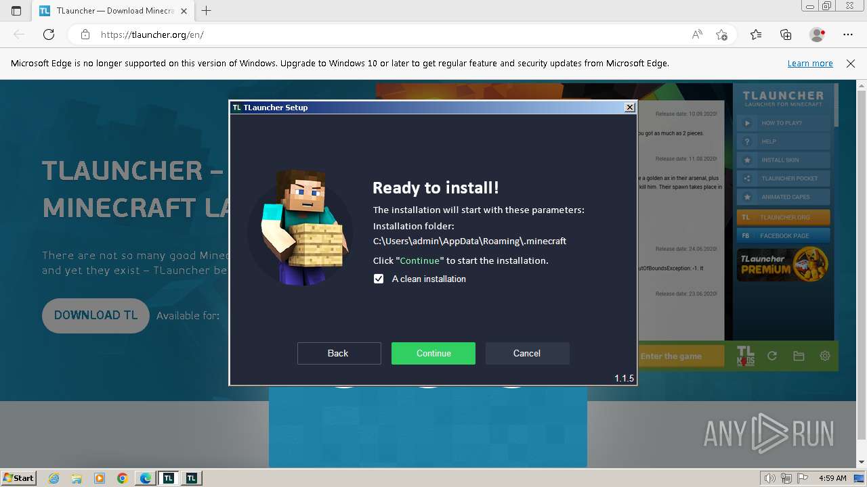Click the launcher refresh icon
The image size is (867, 487).
(771, 356)
